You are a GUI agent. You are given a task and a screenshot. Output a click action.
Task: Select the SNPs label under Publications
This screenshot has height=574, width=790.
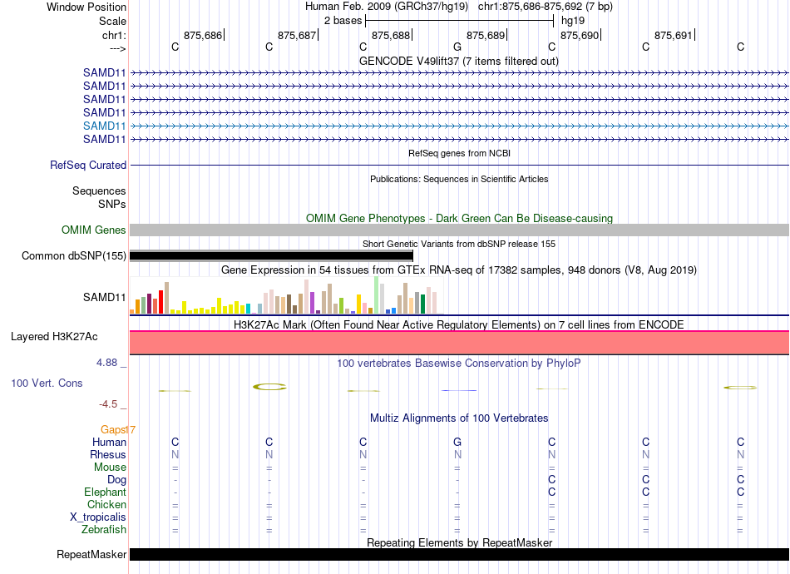point(112,204)
